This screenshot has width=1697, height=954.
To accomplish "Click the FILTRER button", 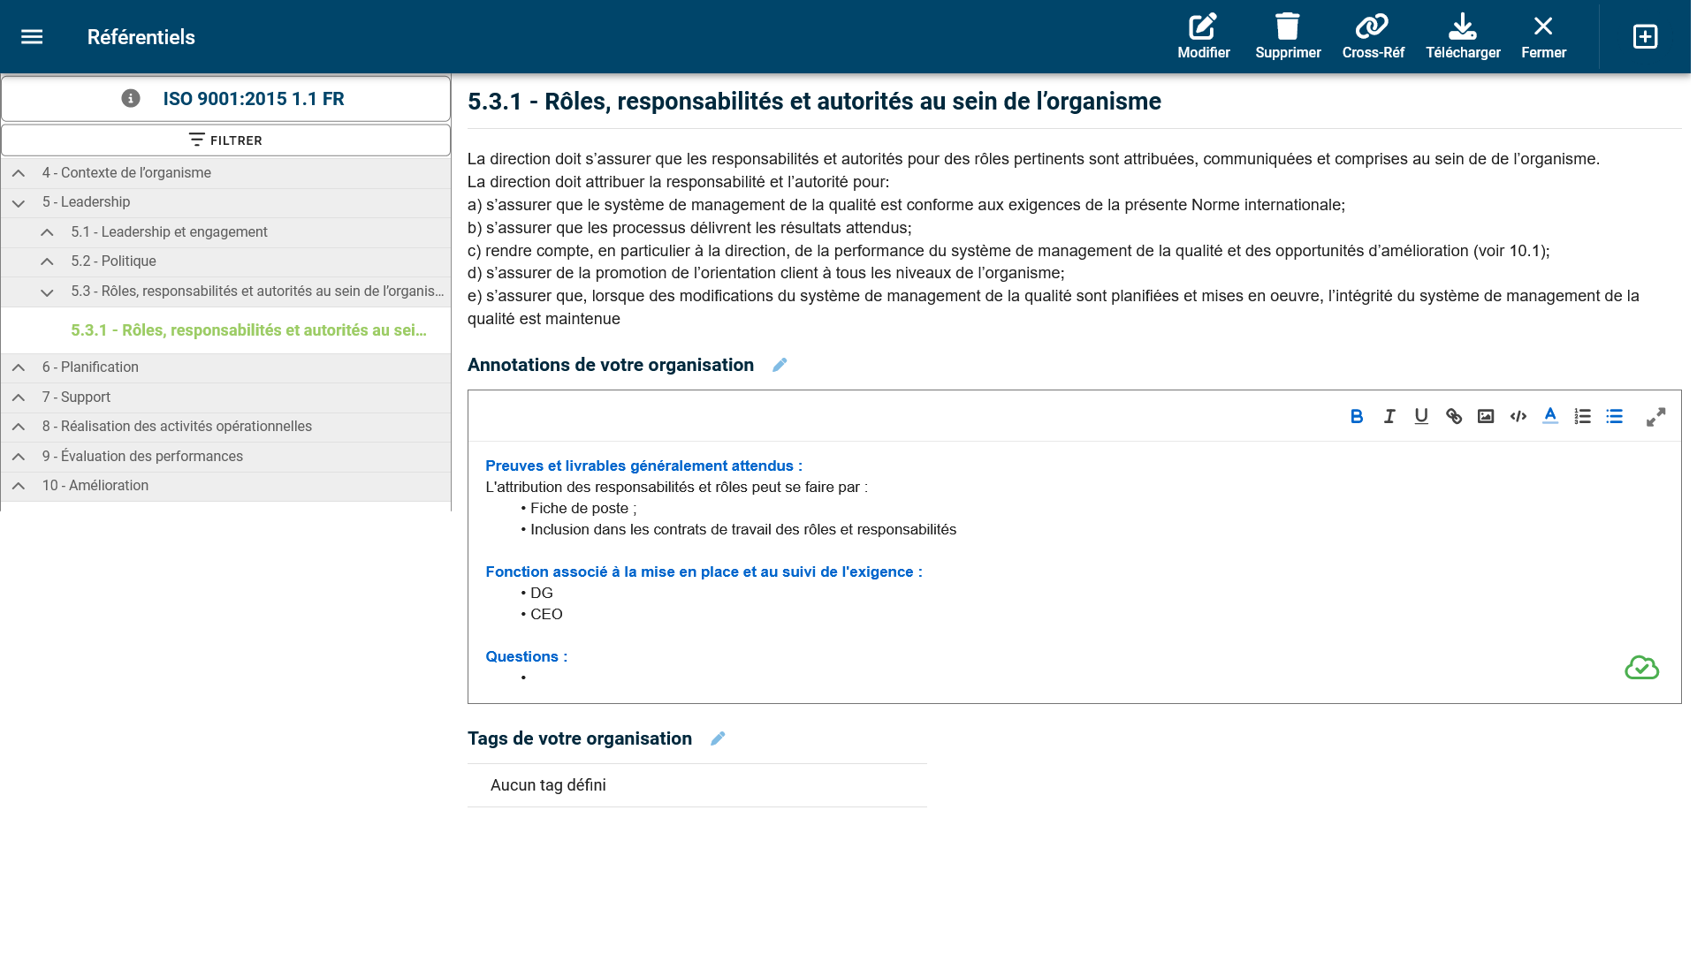I will [225, 140].
